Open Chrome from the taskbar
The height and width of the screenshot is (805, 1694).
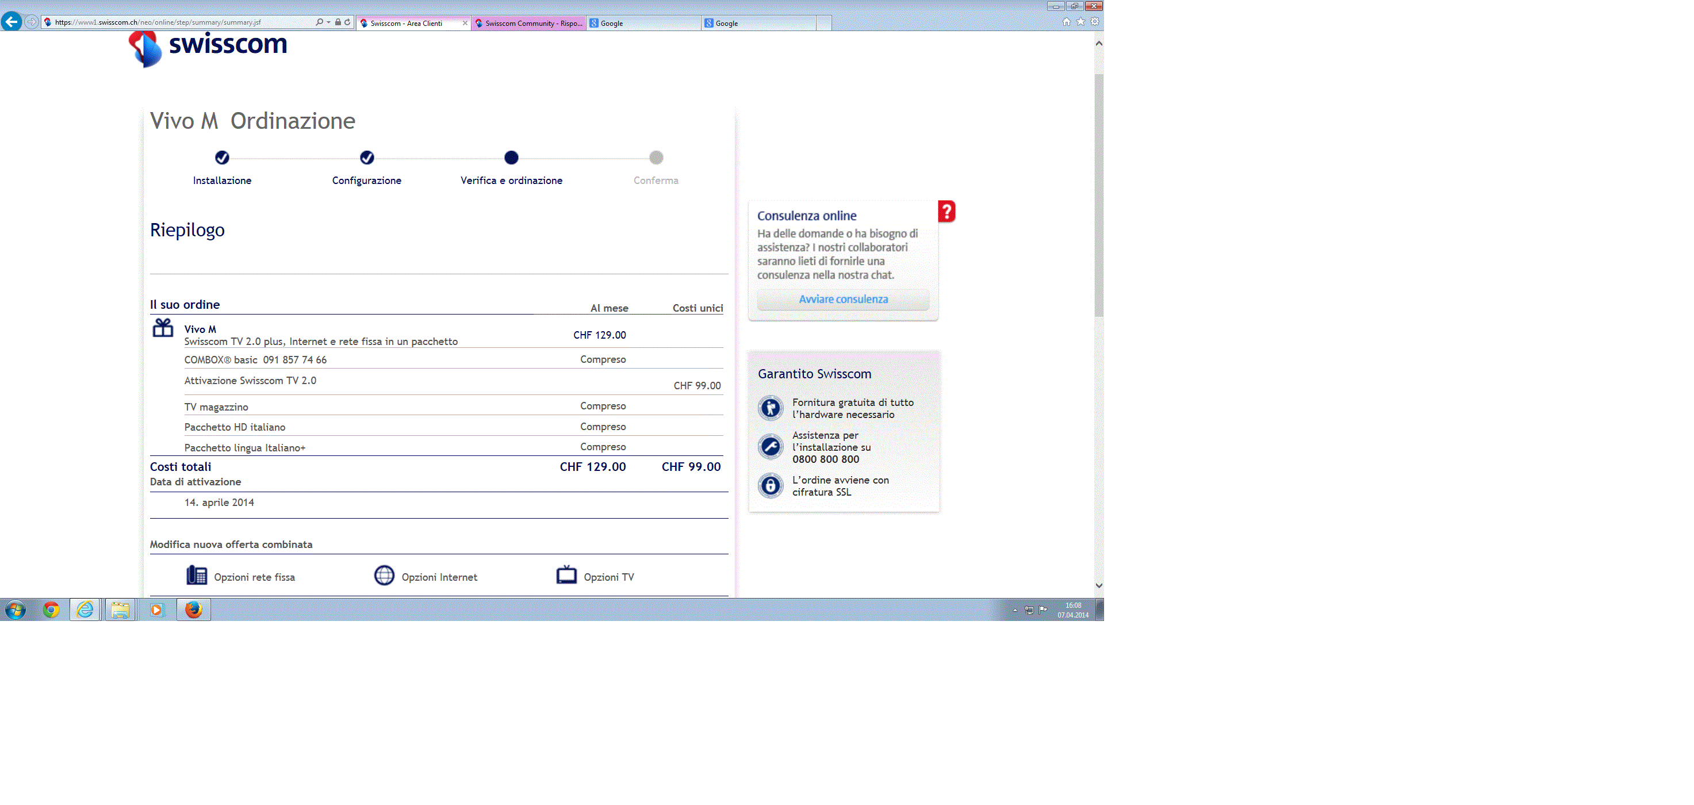pos(51,609)
